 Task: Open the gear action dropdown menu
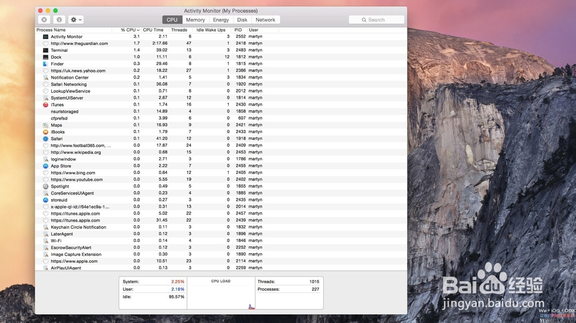click(76, 20)
